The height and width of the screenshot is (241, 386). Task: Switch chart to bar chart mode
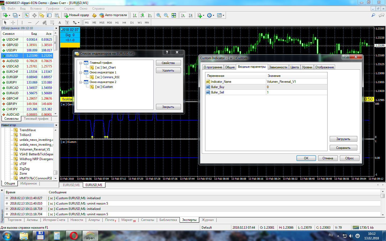tap(135, 15)
